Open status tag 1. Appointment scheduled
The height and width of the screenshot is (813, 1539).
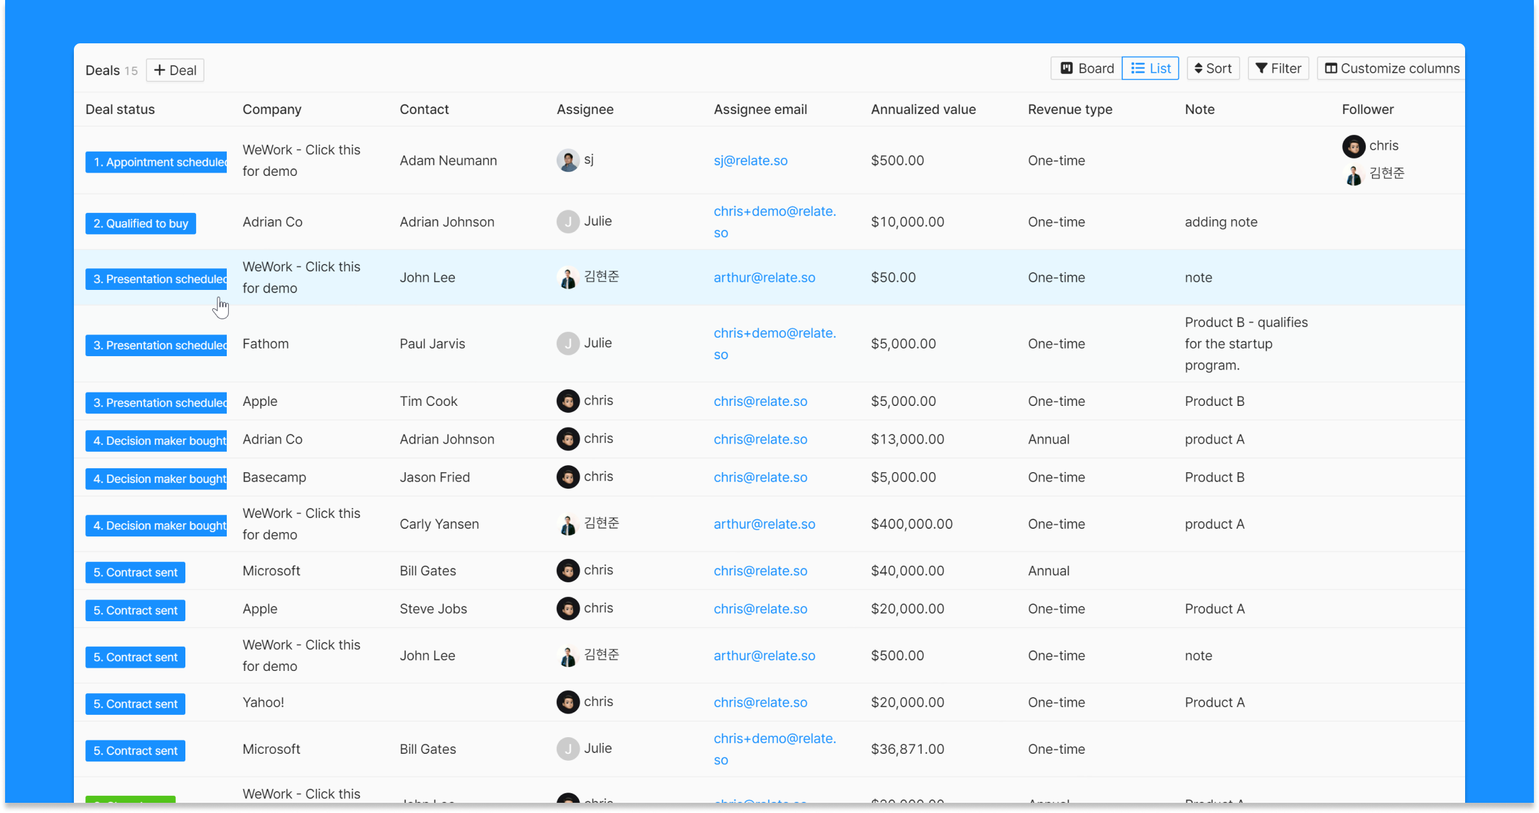point(156,162)
